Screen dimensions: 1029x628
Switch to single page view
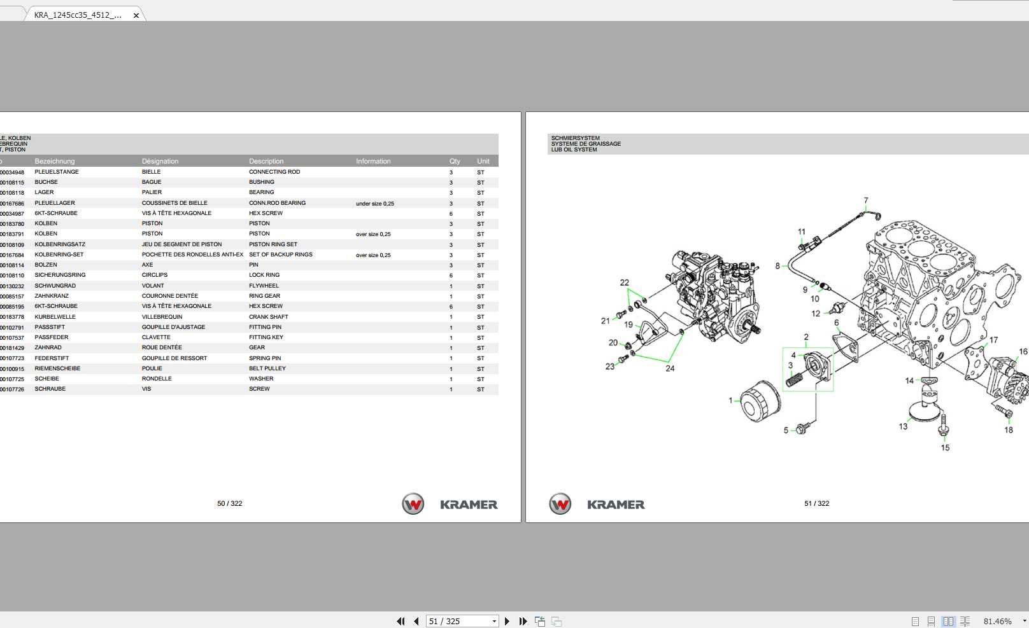click(915, 621)
